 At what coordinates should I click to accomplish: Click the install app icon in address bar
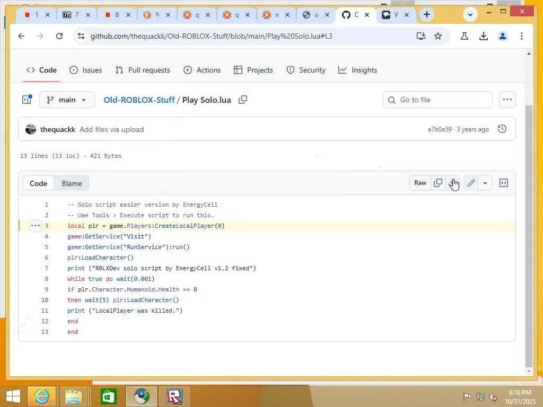click(x=421, y=36)
